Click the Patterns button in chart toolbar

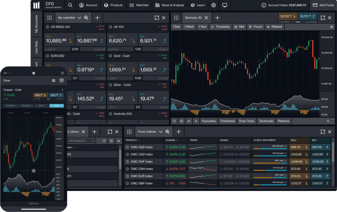click(283, 121)
